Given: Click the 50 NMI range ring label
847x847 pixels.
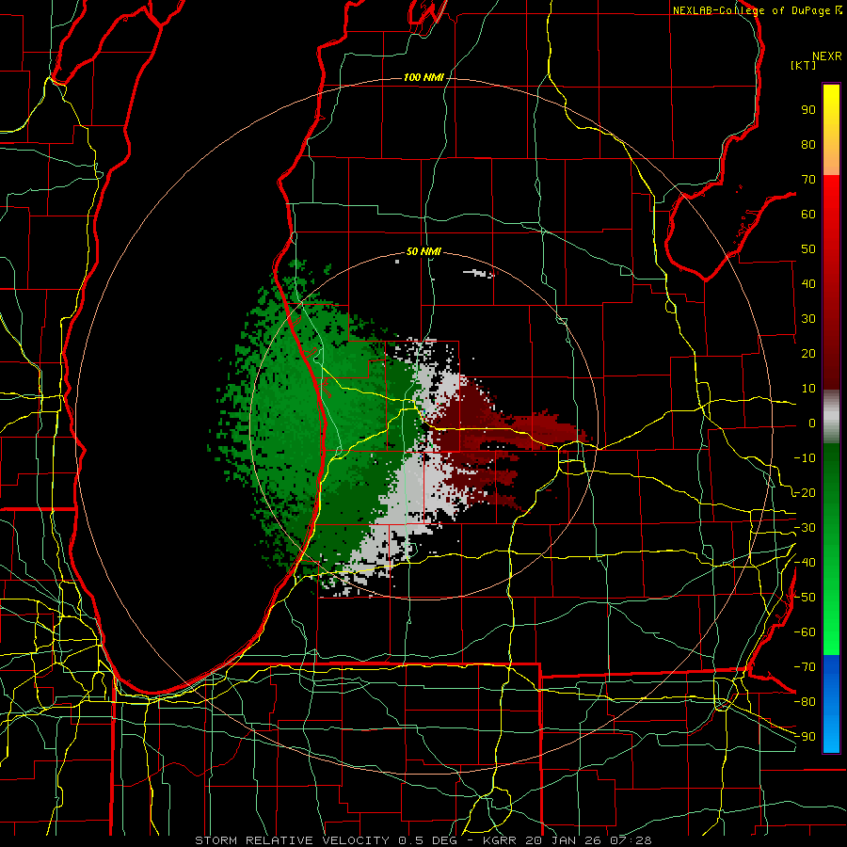Looking at the screenshot, I should [x=423, y=251].
